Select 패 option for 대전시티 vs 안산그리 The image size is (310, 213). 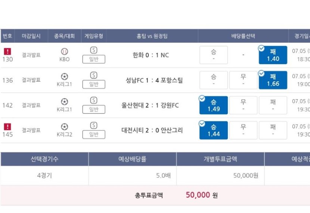tap(273, 130)
